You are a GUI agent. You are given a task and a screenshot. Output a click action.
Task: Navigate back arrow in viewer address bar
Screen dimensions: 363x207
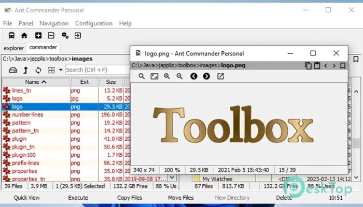(326, 66)
